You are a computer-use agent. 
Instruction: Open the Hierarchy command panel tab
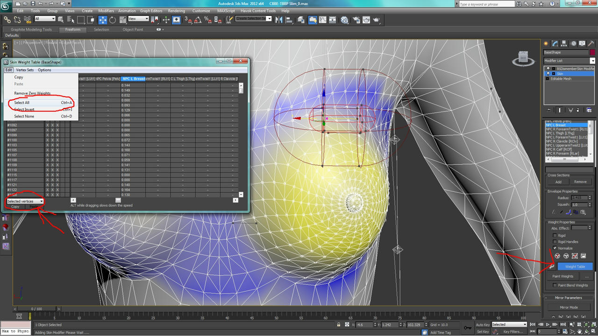tap(564, 43)
